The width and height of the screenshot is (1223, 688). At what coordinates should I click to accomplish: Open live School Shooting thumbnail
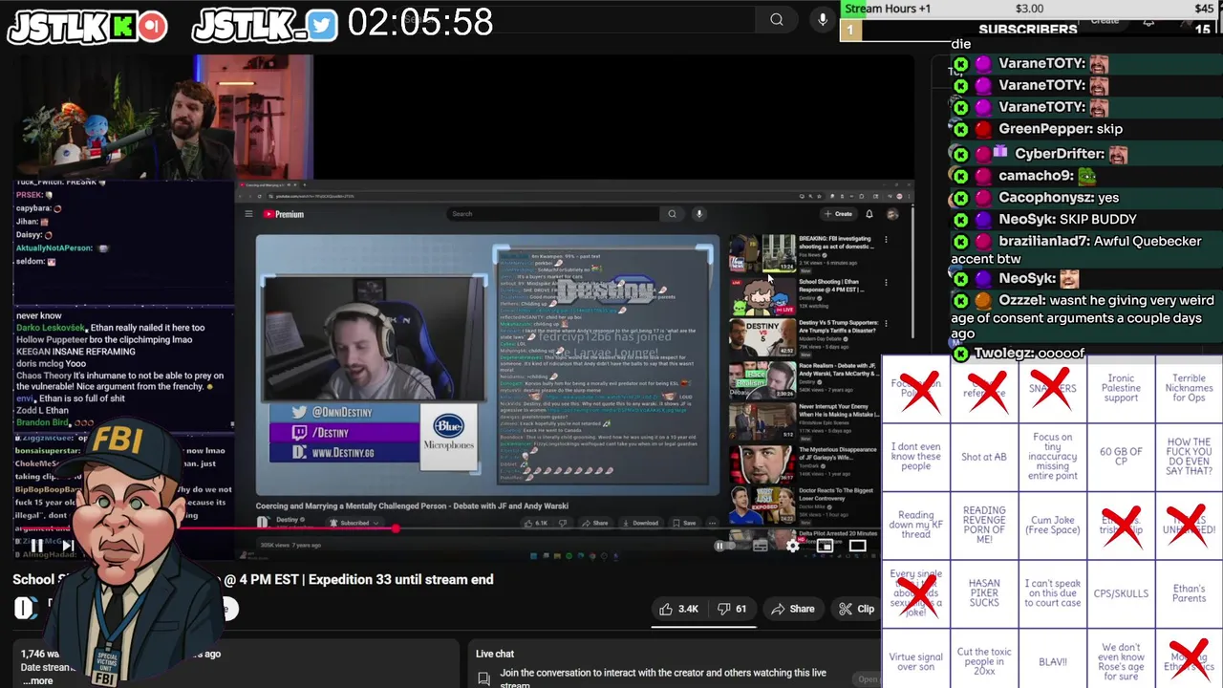[762, 295]
